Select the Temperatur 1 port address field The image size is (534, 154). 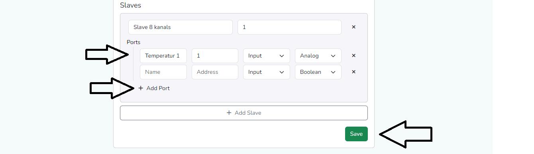coord(215,56)
